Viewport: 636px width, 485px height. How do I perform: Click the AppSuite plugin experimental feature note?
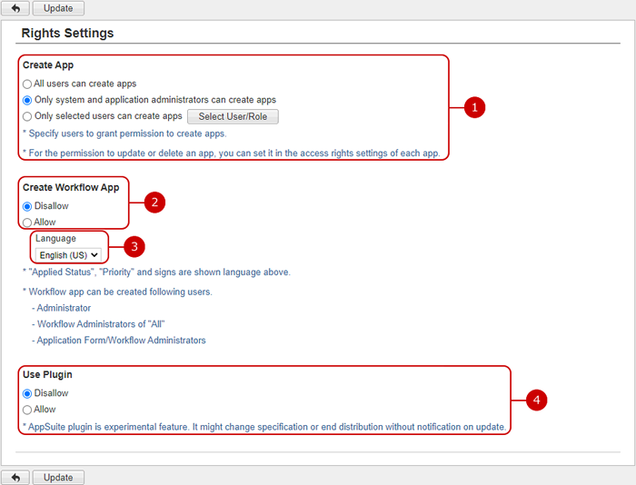(264, 427)
